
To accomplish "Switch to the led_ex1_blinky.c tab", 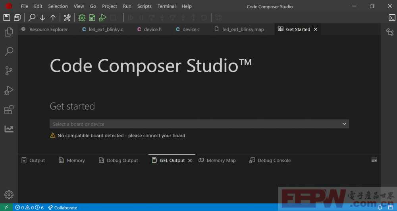I will tap(106, 29).
